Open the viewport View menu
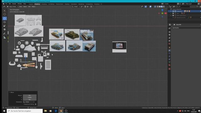The width and height of the screenshot is (201, 113). pyautogui.click(x=20, y=7)
